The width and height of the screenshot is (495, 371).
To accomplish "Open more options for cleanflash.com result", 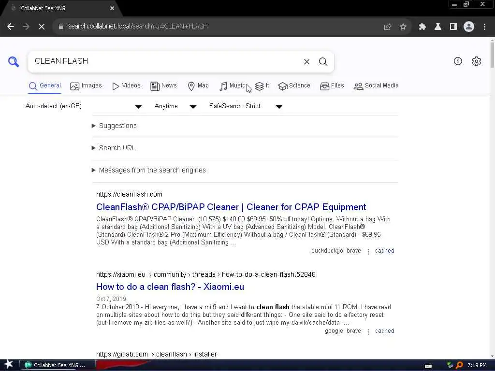I will point(368,251).
